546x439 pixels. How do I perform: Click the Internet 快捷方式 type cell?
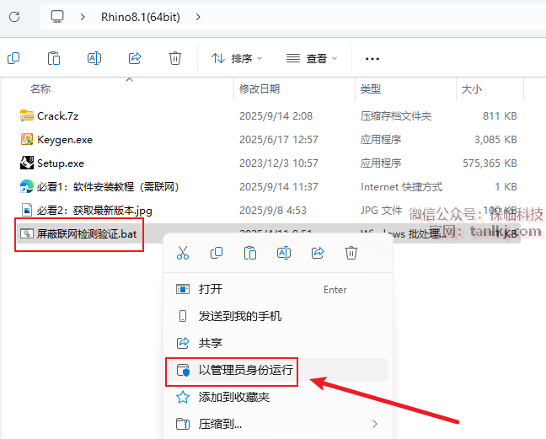coord(401,187)
